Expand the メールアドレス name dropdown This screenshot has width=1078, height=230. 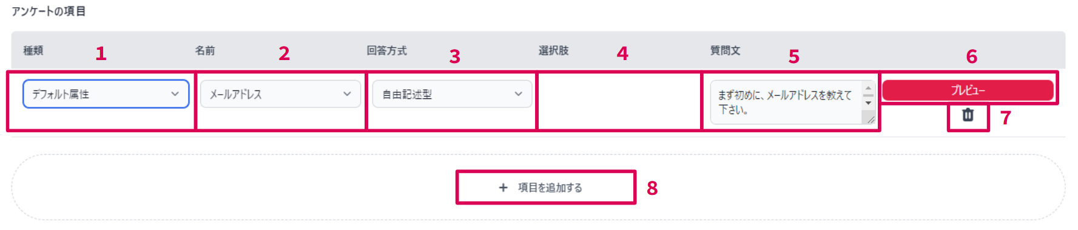click(x=280, y=94)
